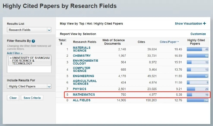Click the Report View by Selection heading
The width and height of the screenshot is (213, 126).
tap(78, 34)
